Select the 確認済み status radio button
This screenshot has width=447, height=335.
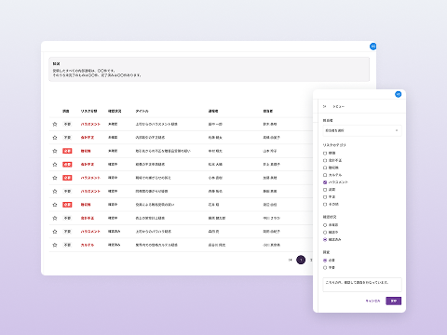click(325, 239)
